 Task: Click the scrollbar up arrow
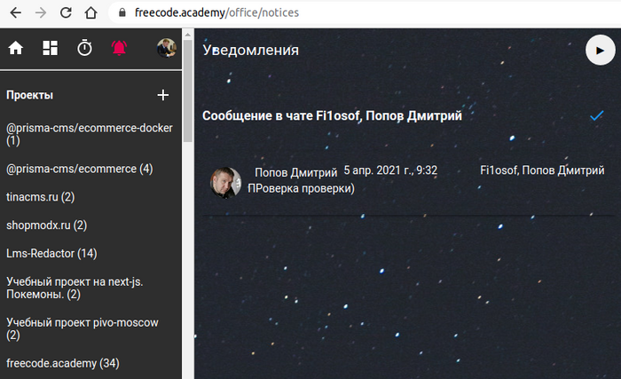click(188, 35)
